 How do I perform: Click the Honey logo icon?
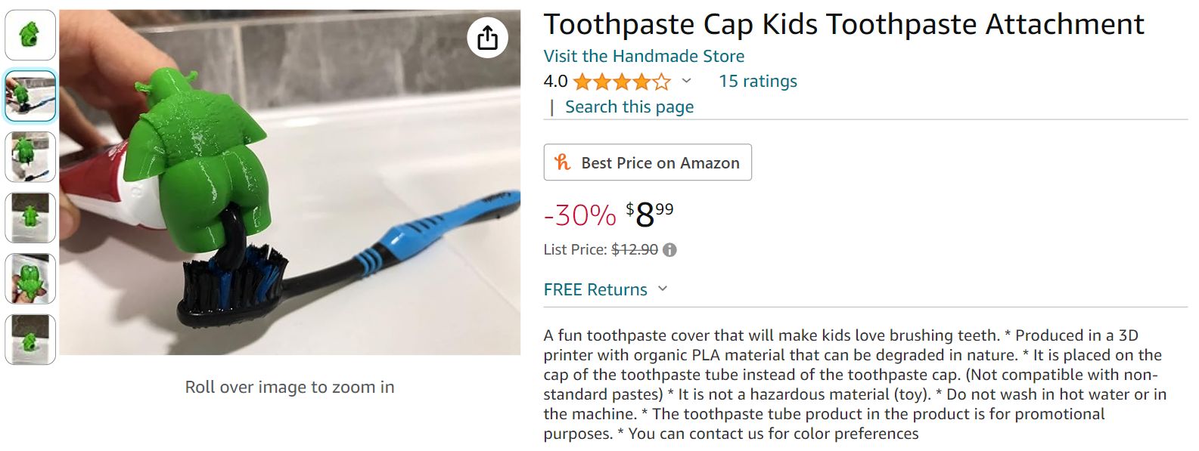(x=562, y=162)
